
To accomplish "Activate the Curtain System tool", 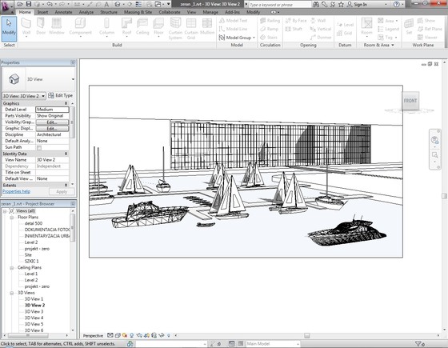I will click(175, 29).
